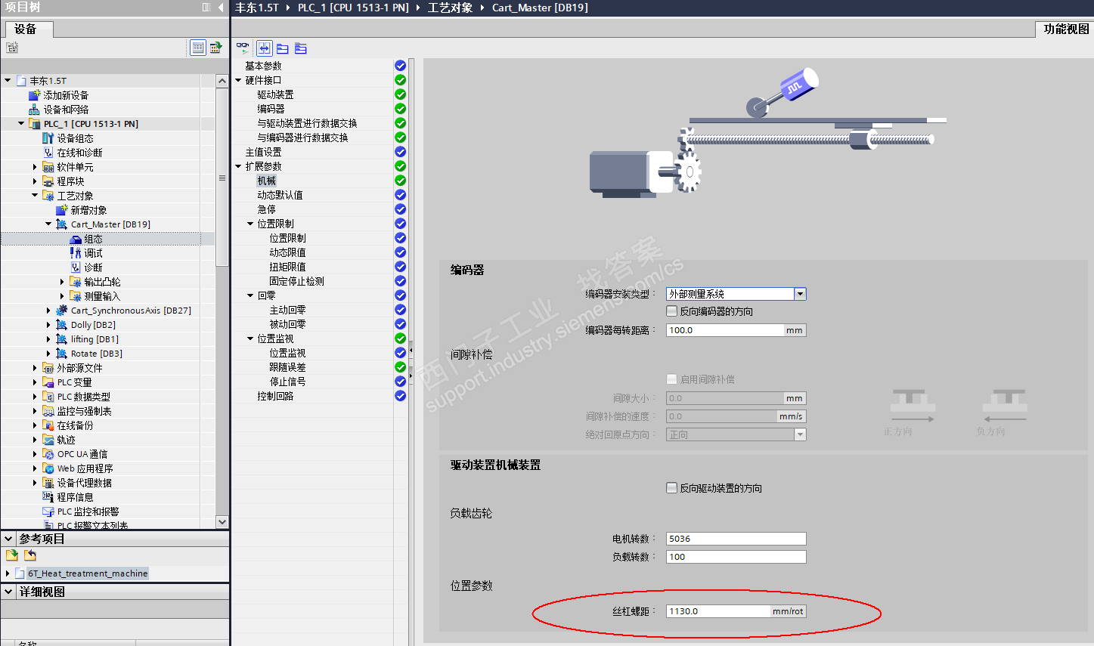Screen dimensions: 1094x646
Task: Click the folder icon with blue return arrow under 参考项目
Action: click(30, 555)
